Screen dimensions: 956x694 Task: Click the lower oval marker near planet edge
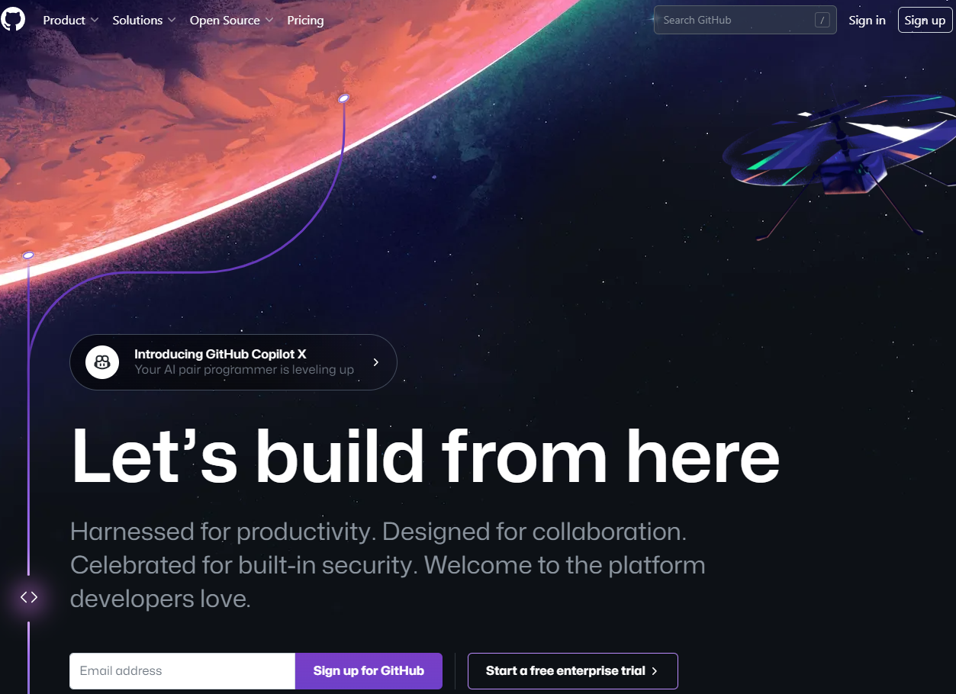tap(28, 255)
